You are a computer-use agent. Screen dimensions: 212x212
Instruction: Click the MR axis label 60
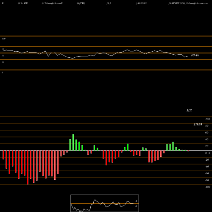(x=206, y=133)
